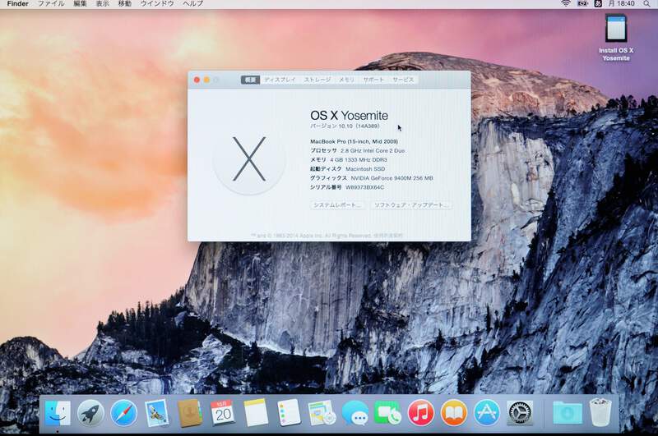Click 2.8 GHz Intel Core 2 Duo text

point(373,150)
